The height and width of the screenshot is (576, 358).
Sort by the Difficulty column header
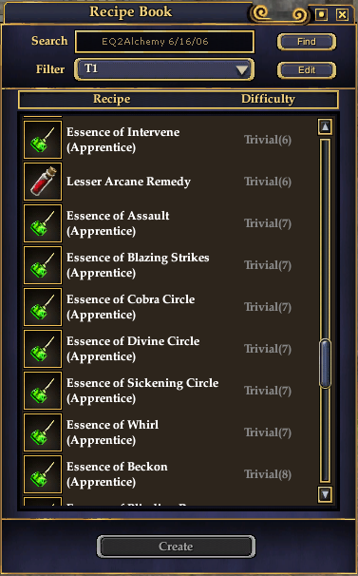(x=268, y=99)
